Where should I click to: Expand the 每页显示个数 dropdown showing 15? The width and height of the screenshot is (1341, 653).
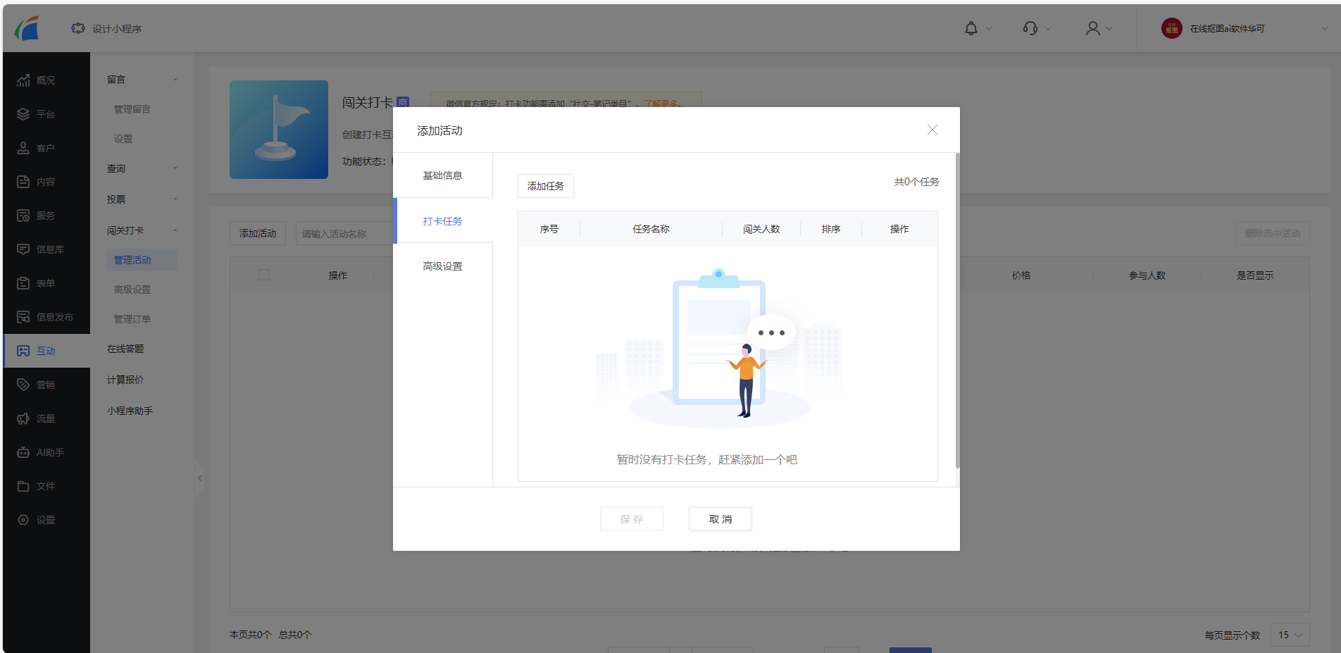(1290, 635)
